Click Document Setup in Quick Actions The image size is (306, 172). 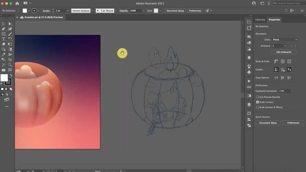click(268, 123)
